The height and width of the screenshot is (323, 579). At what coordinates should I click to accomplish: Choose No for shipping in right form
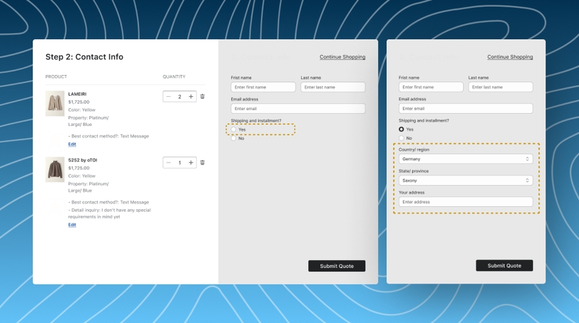pyautogui.click(x=401, y=138)
